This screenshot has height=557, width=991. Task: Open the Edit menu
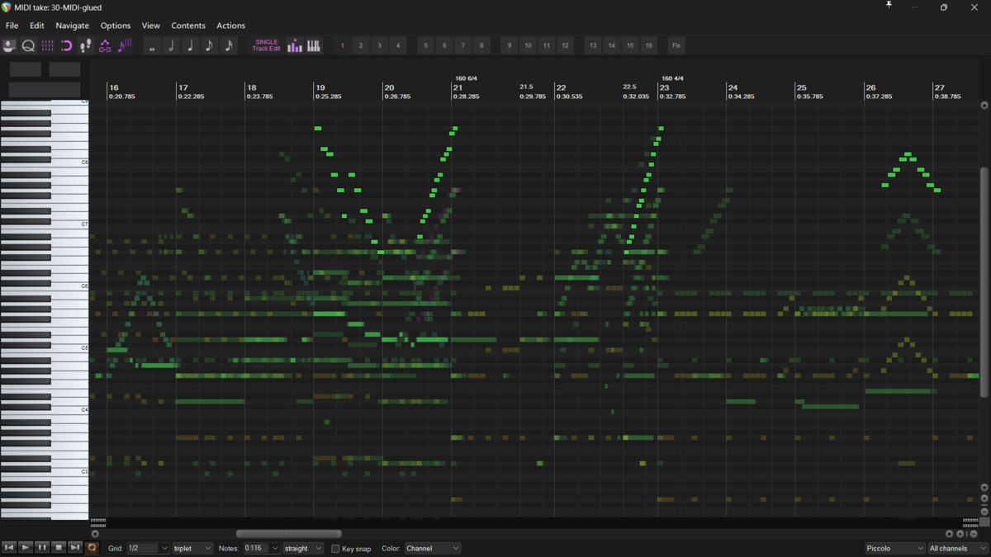click(x=37, y=26)
